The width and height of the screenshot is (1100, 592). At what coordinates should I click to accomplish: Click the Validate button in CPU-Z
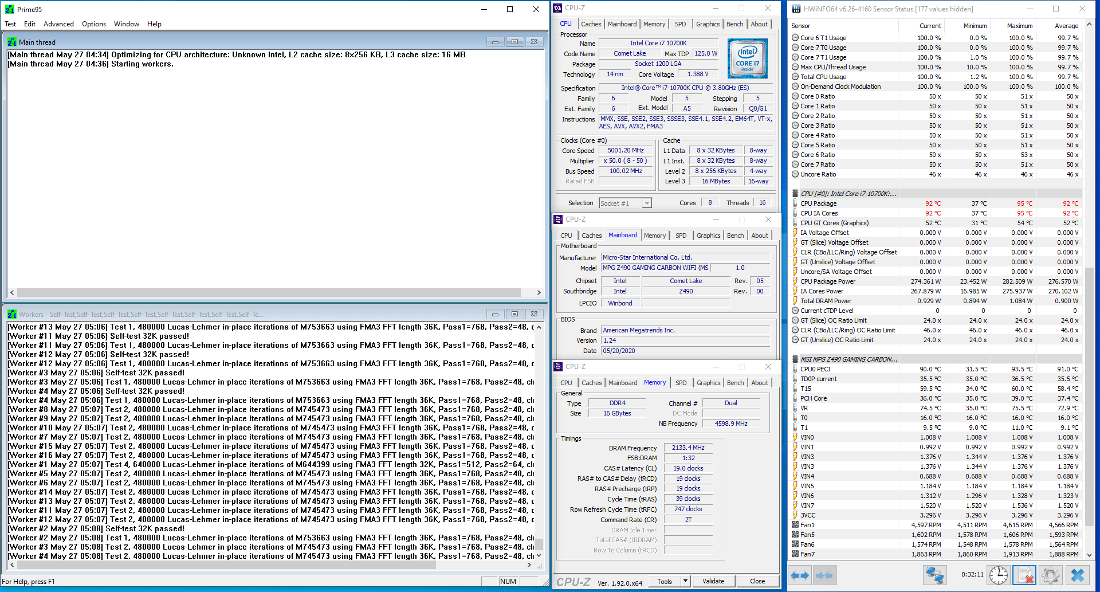[713, 581]
